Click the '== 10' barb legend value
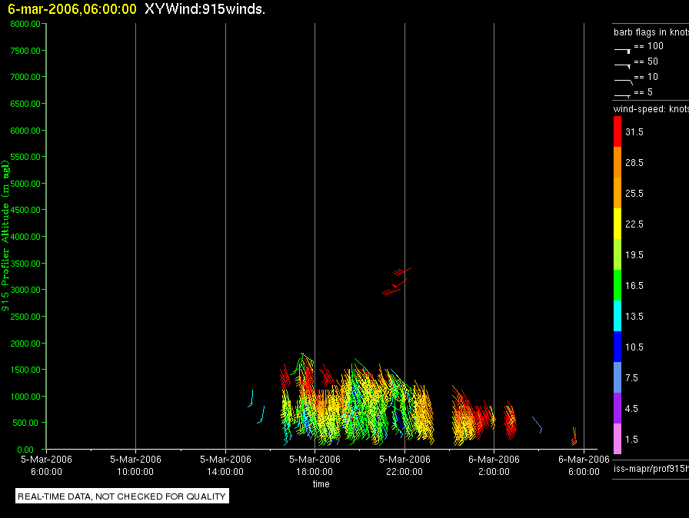 (x=646, y=77)
